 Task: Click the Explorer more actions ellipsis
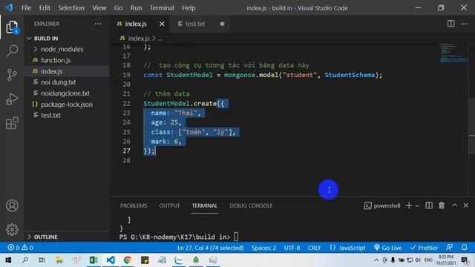[x=97, y=24]
